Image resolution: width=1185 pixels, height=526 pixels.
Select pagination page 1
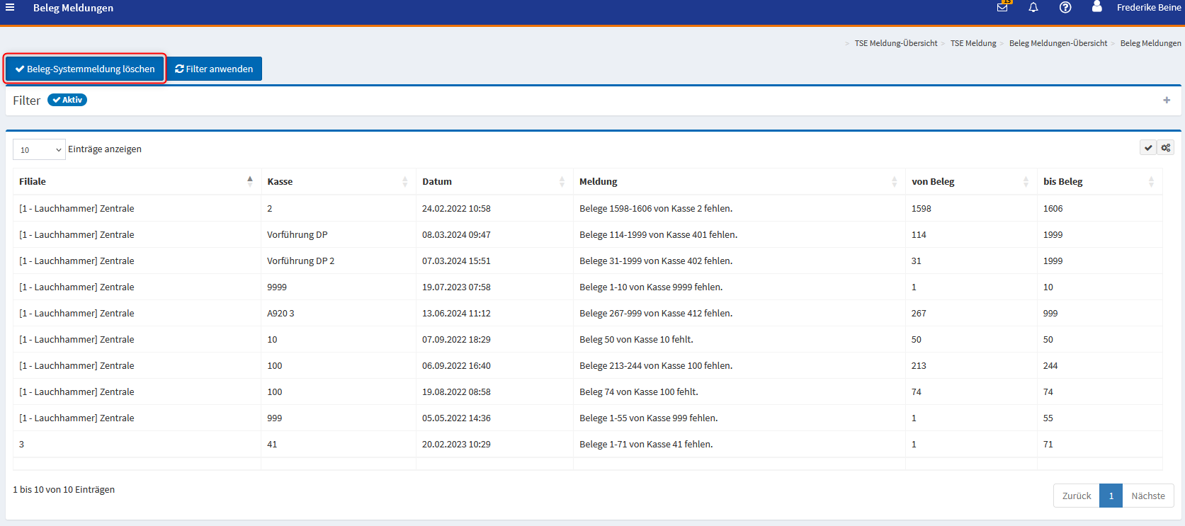[1111, 496]
